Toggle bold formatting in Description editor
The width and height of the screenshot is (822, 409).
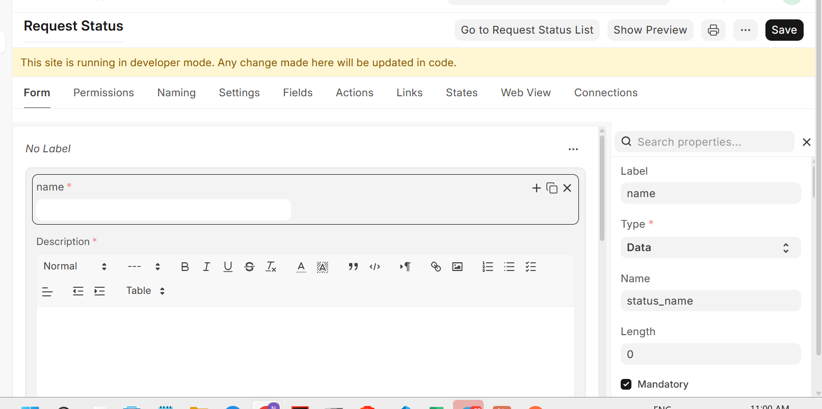coord(184,267)
